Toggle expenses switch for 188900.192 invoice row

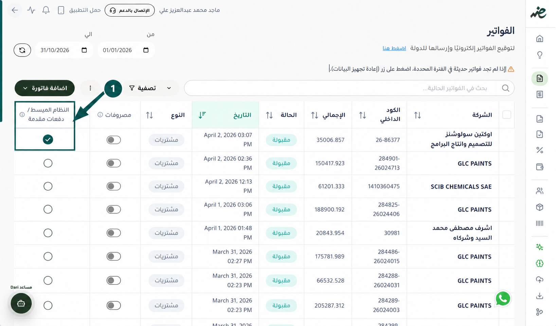(113, 209)
